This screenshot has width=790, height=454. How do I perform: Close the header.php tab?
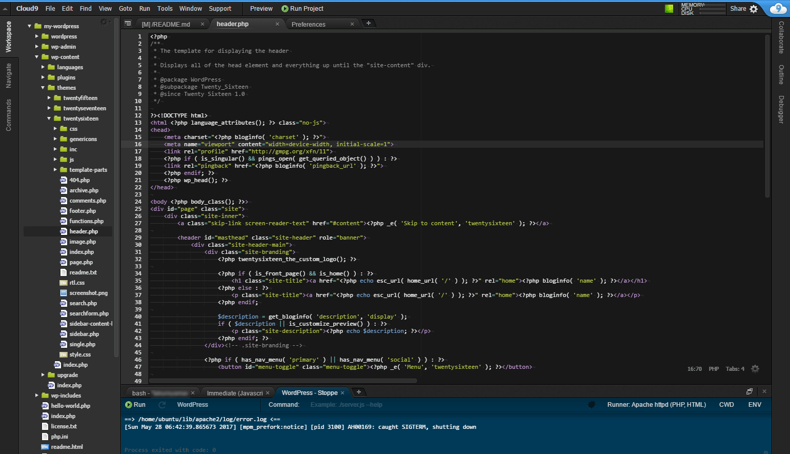[x=277, y=24]
